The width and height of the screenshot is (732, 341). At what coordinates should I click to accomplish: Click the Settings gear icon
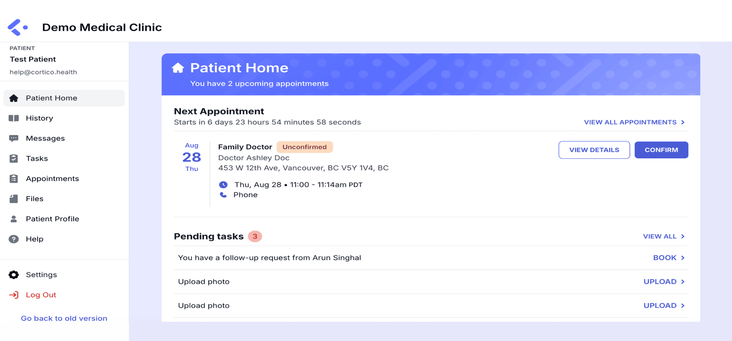click(14, 275)
